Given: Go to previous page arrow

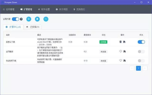Looking at the screenshot, I should 132,68.
